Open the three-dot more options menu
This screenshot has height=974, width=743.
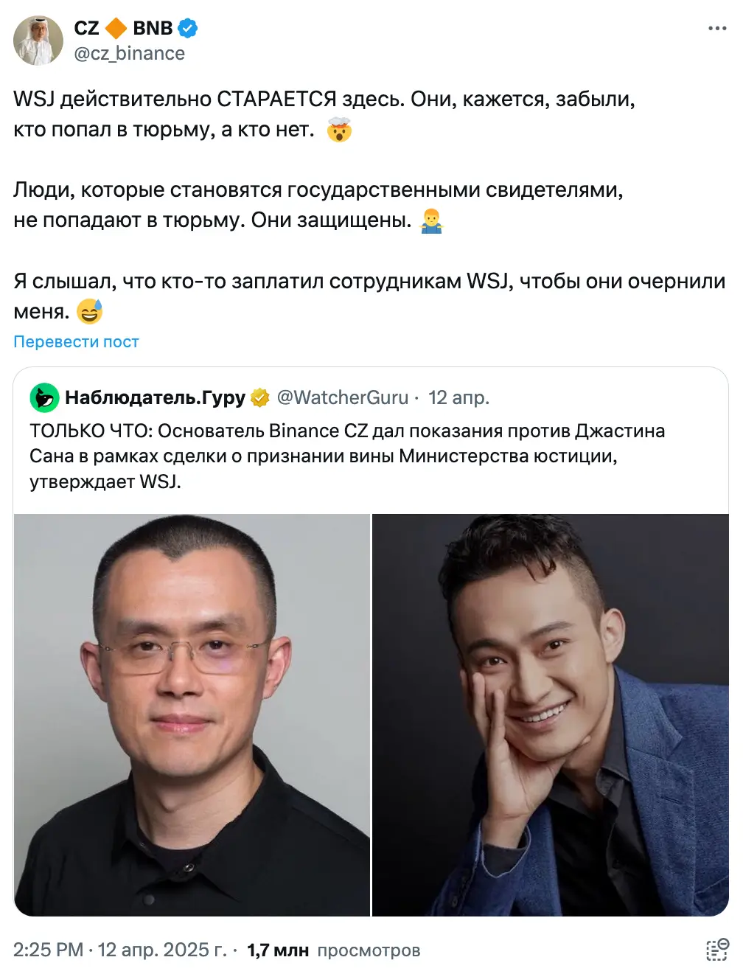pyautogui.click(x=717, y=28)
